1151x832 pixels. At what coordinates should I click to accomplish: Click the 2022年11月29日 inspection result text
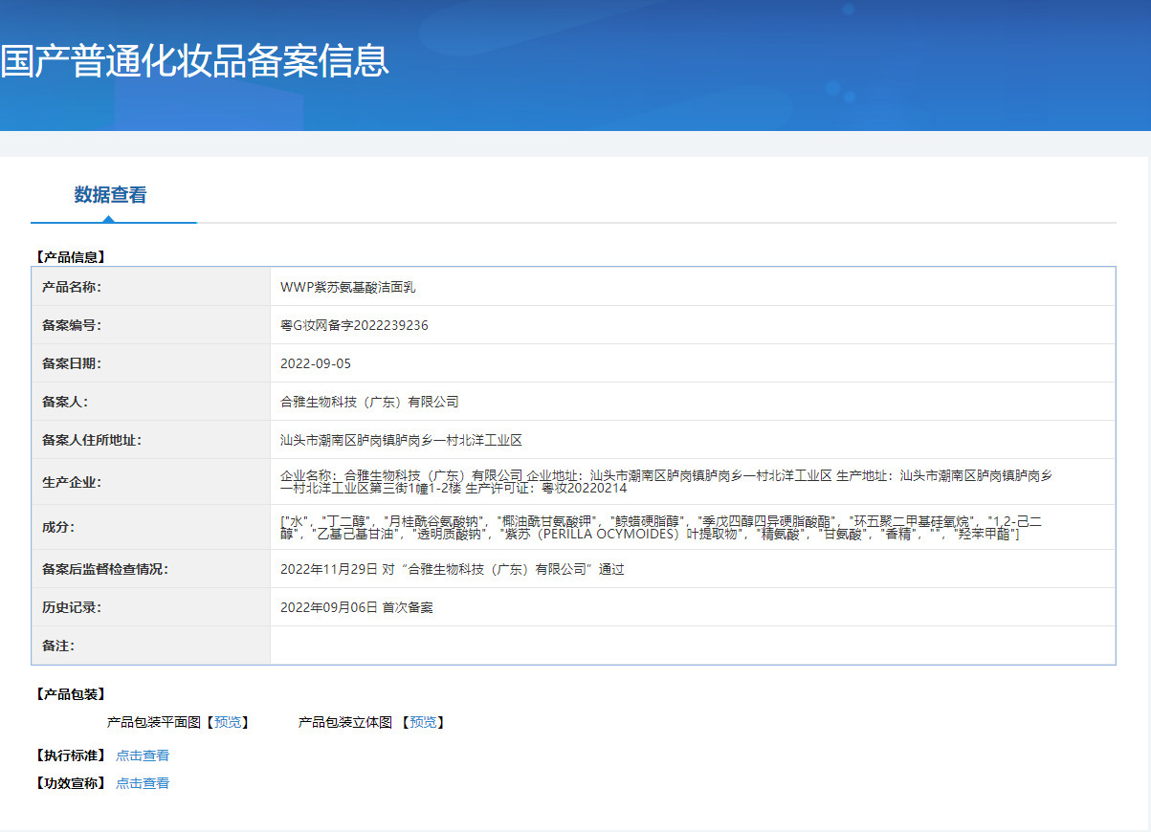pos(452,569)
